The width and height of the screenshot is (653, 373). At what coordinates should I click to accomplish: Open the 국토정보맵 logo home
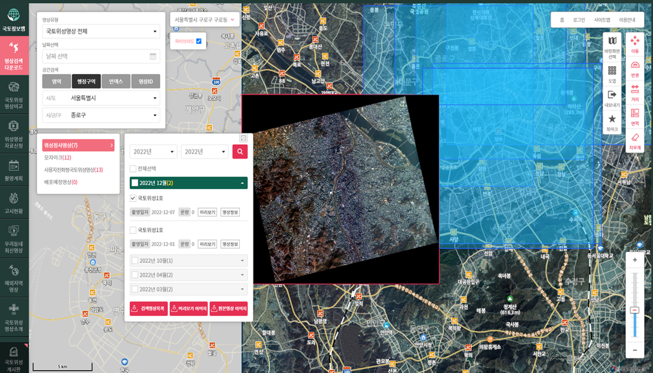click(x=14, y=19)
